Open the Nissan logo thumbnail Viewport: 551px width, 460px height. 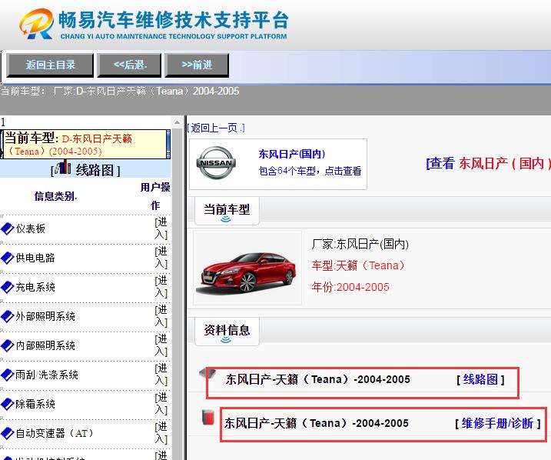point(216,163)
